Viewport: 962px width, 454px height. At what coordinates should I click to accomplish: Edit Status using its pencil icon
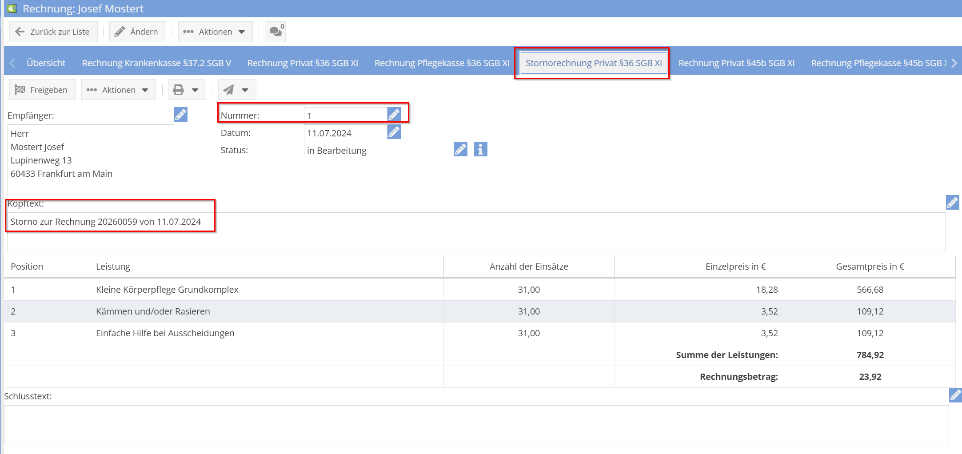coord(460,150)
